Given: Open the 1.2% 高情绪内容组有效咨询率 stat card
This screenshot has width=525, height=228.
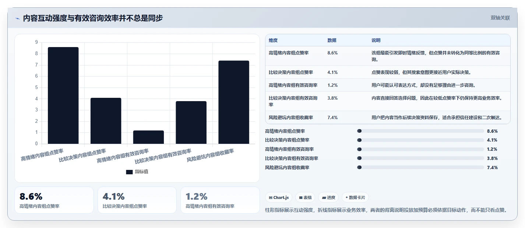Looking at the screenshot, I should pyautogui.click(x=220, y=200).
